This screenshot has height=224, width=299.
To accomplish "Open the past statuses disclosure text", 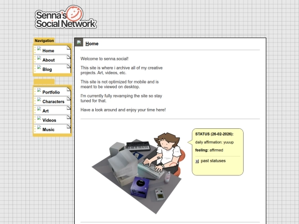I will [213, 161].
